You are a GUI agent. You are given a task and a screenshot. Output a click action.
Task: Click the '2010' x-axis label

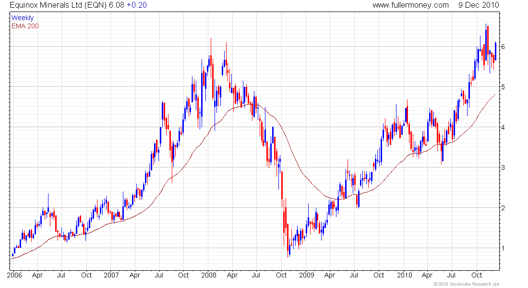coord(405,275)
